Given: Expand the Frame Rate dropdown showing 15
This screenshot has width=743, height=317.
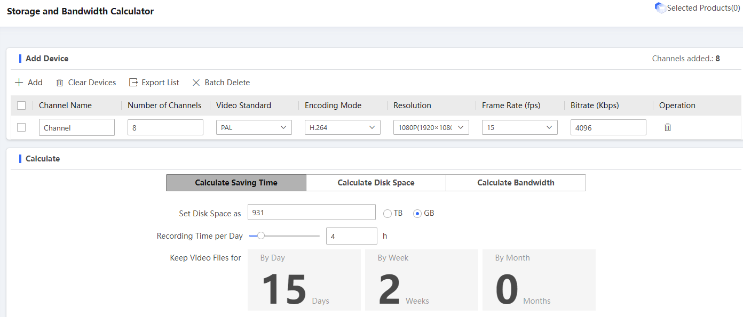Looking at the screenshot, I should tap(519, 127).
